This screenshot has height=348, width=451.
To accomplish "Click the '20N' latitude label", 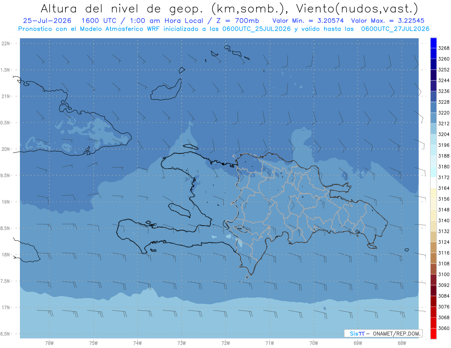I will pyautogui.click(x=6, y=149).
